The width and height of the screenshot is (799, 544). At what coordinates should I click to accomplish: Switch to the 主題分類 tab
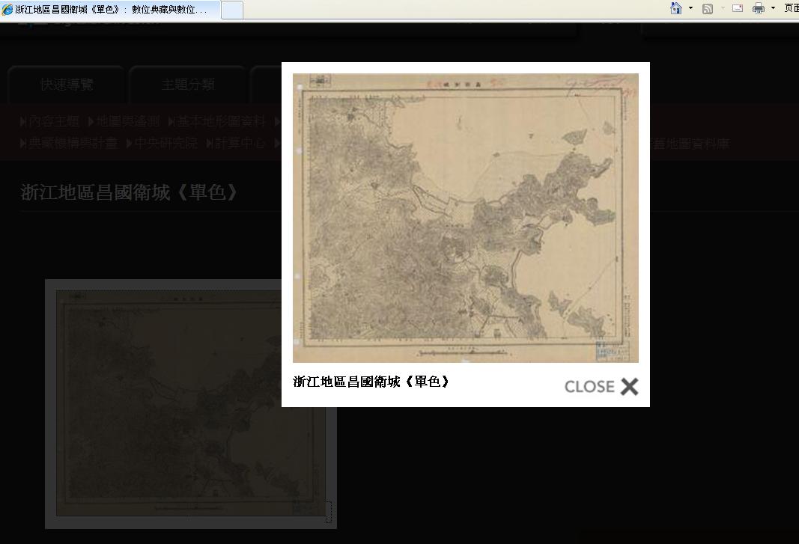(188, 85)
